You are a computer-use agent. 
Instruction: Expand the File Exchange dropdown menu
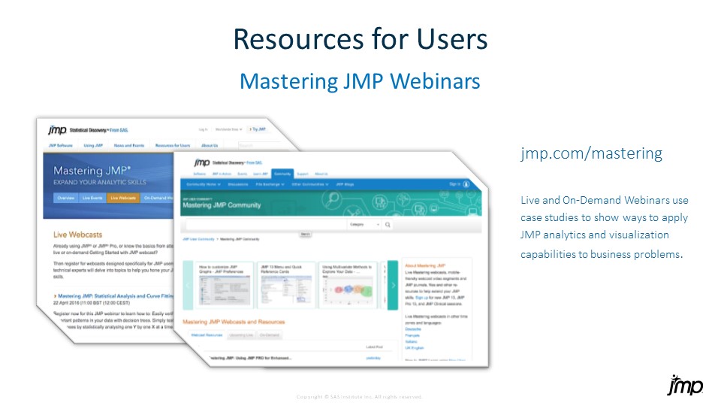(270, 184)
